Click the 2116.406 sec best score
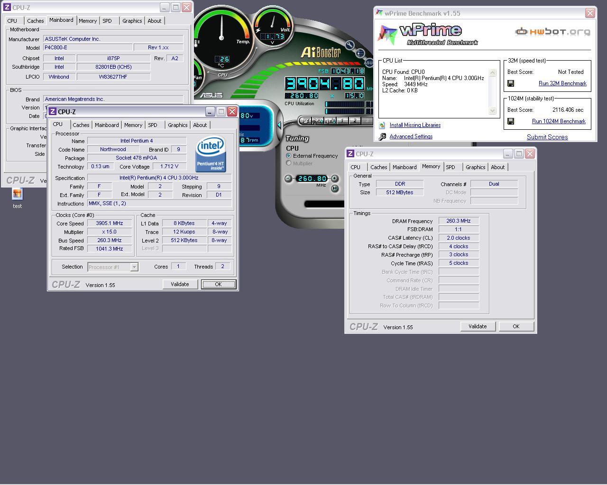 click(x=568, y=110)
